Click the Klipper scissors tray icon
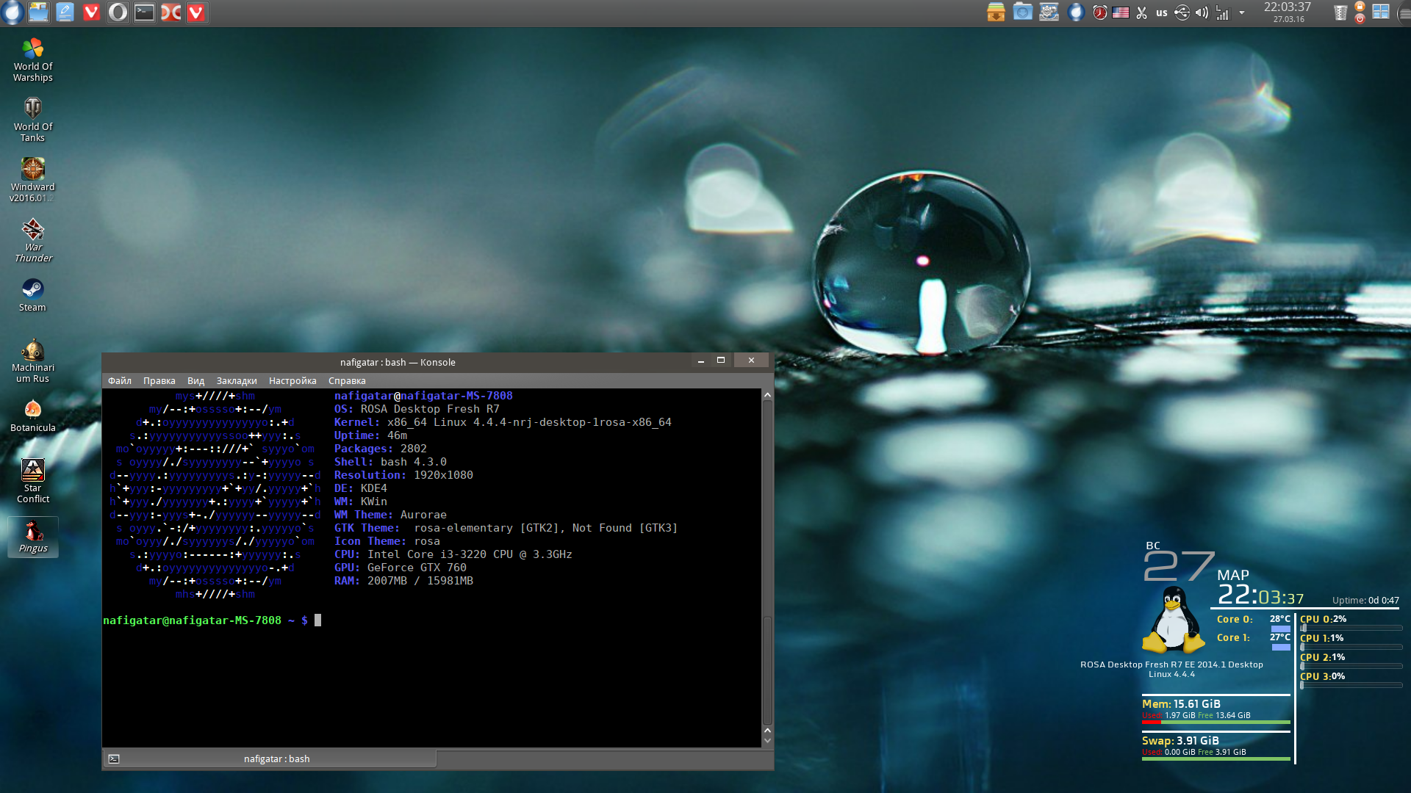This screenshot has width=1411, height=793. (x=1141, y=12)
